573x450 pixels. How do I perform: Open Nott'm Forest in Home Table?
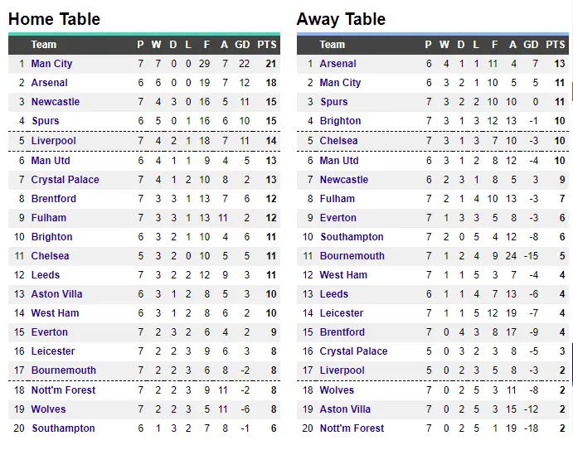pos(63,390)
